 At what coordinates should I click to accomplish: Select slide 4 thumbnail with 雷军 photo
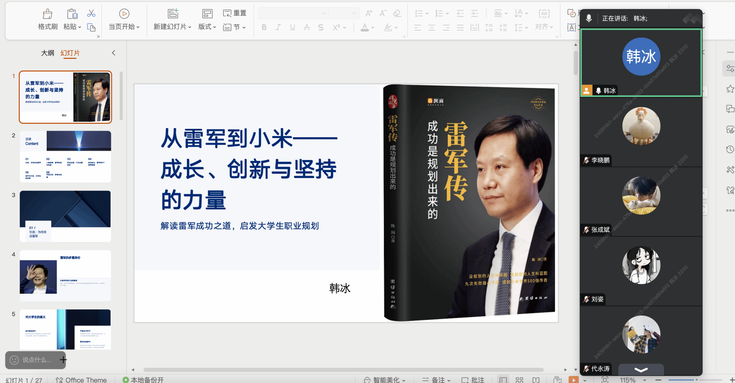click(65, 276)
